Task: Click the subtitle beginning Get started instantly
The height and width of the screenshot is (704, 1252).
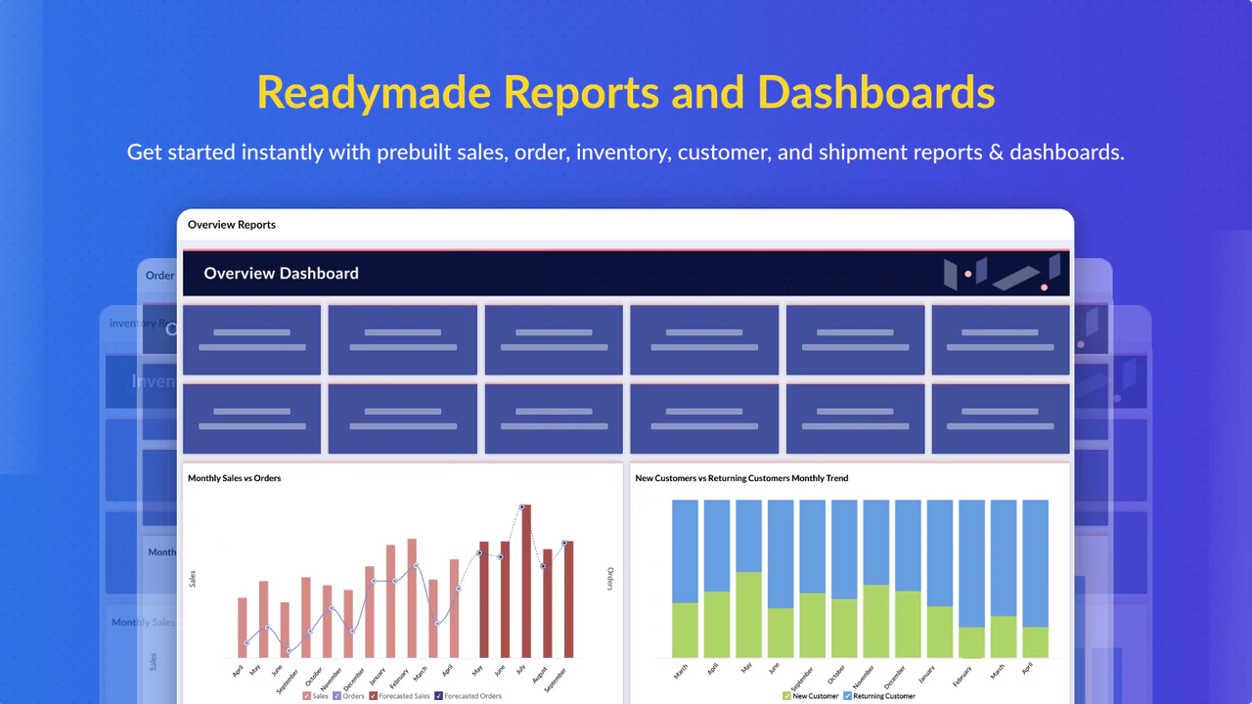Action: (x=626, y=153)
